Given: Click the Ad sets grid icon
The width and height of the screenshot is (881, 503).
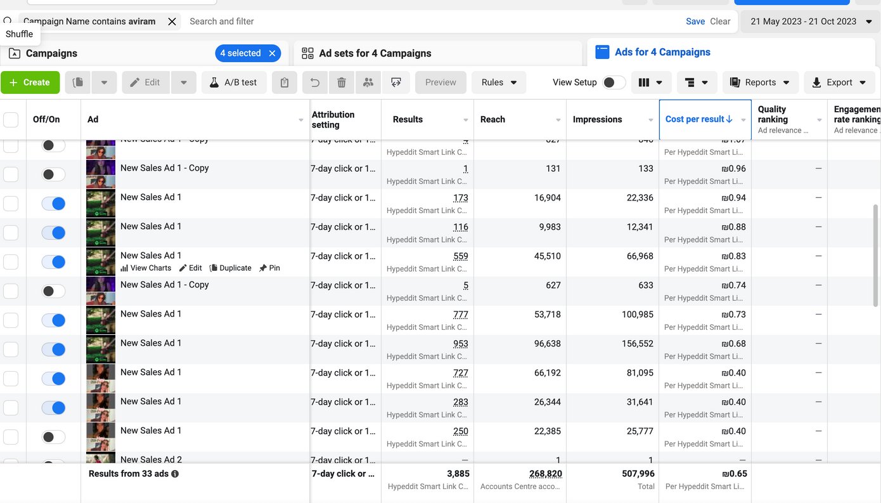Looking at the screenshot, I should 307,53.
